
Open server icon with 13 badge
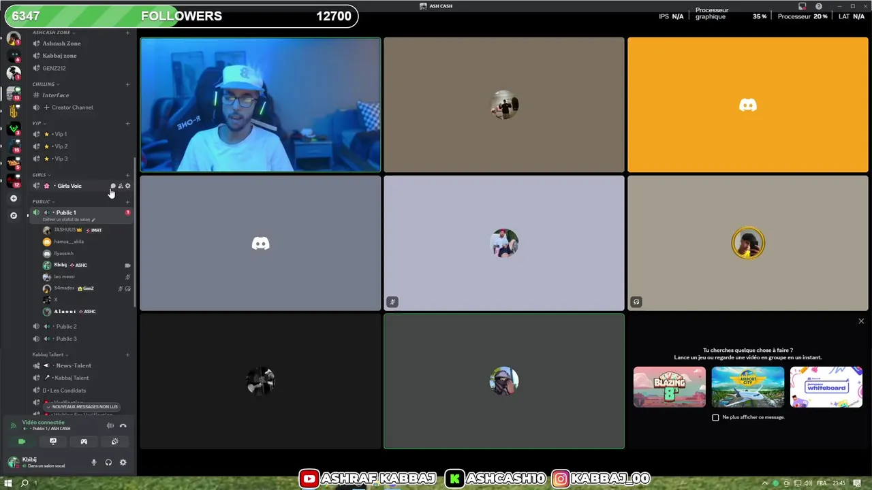coord(14,93)
